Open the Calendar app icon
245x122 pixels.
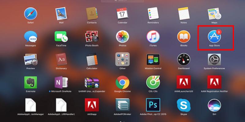[x=122, y=13]
